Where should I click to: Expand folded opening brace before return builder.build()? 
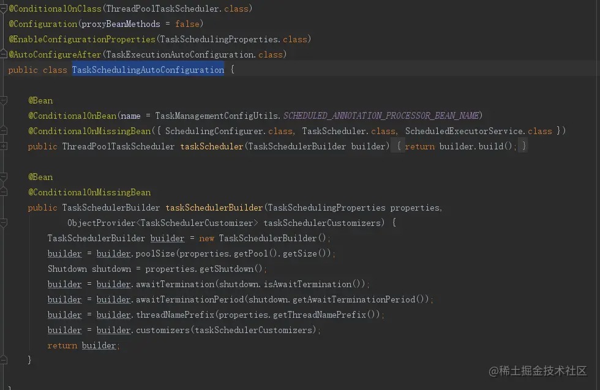click(x=399, y=146)
